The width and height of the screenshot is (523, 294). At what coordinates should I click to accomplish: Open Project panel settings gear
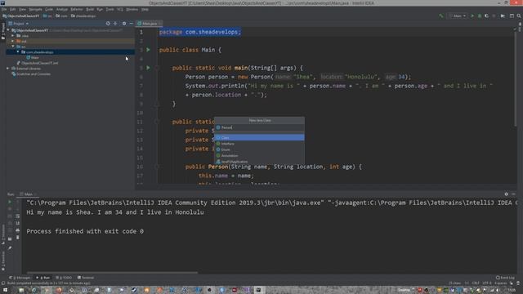pyautogui.click(x=124, y=24)
